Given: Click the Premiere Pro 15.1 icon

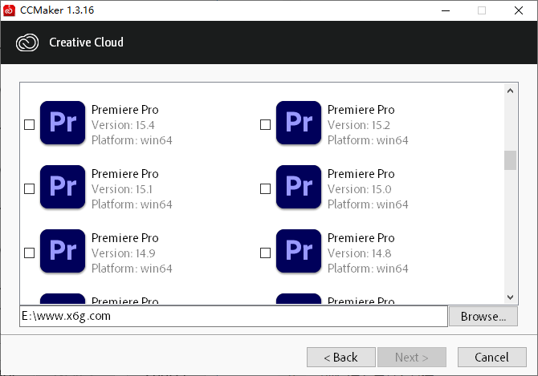Looking at the screenshot, I should pos(62,188).
